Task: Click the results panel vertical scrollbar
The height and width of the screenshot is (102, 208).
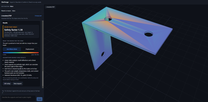Action: tap(43, 54)
